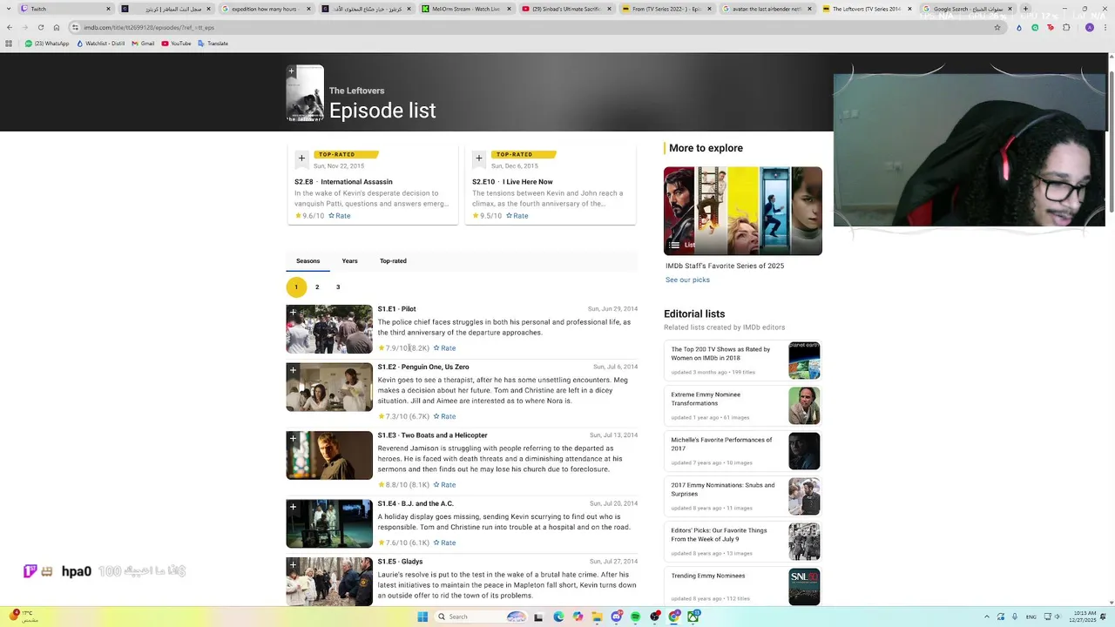This screenshot has width=1115, height=627.
Task: Open Discord from the taskbar
Action: pos(617,617)
